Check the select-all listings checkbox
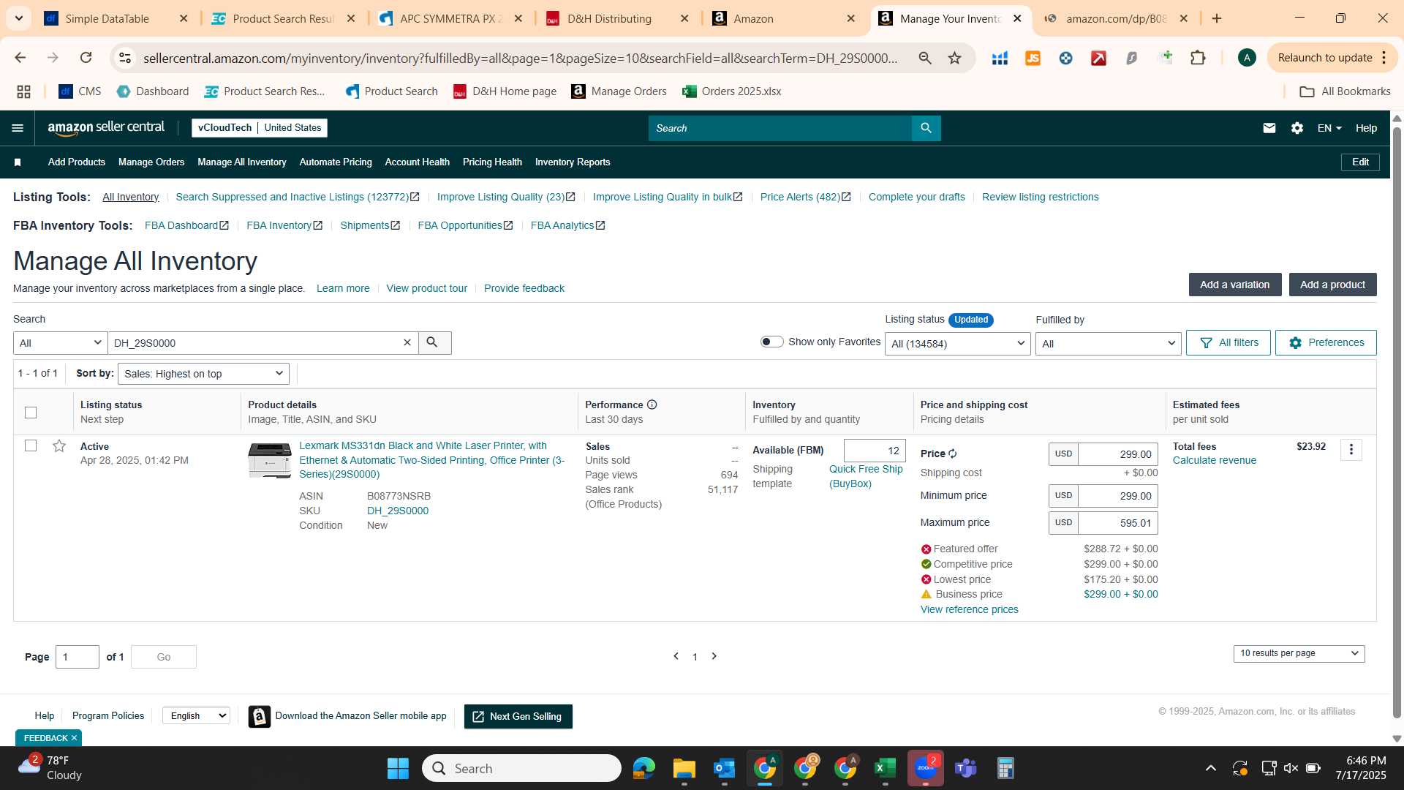 coord(31,413)
